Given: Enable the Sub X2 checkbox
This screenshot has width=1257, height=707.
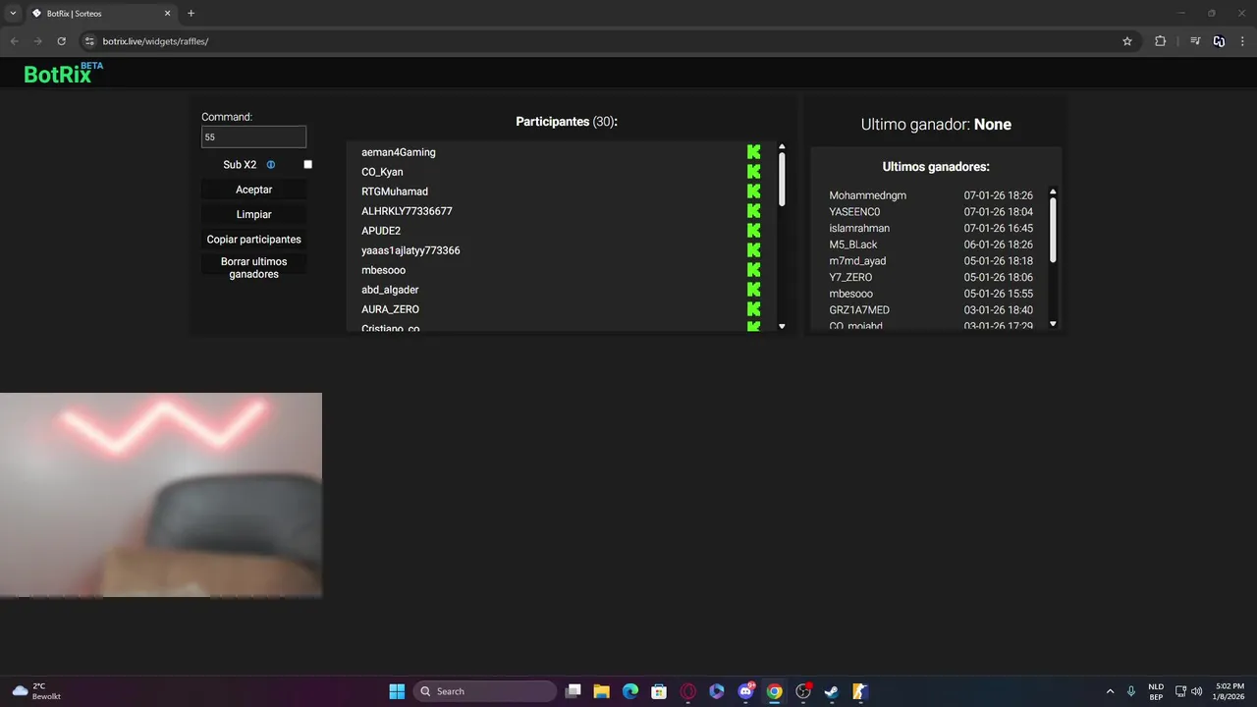Looking at the screenshot, I should click(x=307, y=165).
